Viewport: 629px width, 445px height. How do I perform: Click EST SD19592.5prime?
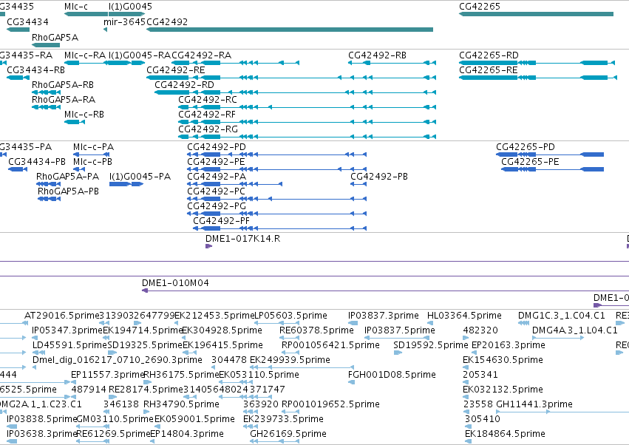(398, 353)
